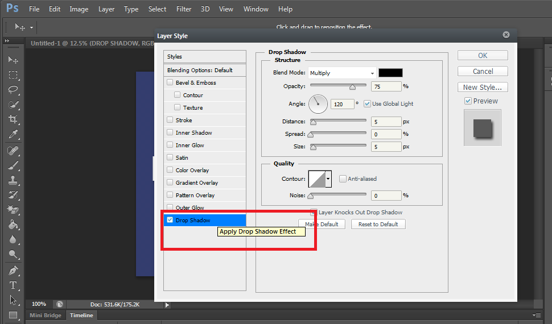Select Blending Options: Default entry
This screenshot has height=324, width=552.
coord(204,70)
